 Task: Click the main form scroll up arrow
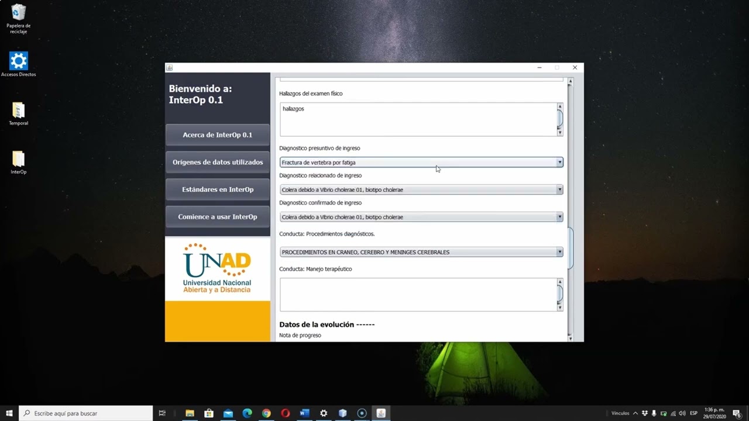coord(571,82)
